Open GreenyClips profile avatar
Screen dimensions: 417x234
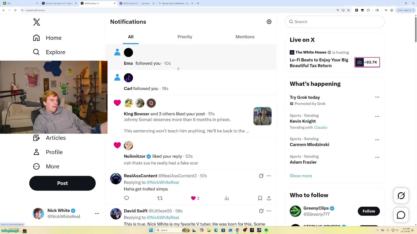coord(295,211)
